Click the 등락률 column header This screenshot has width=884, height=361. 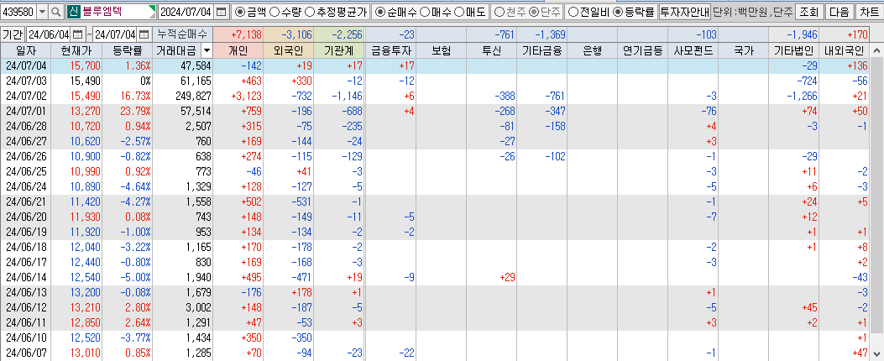click(128, 50)
